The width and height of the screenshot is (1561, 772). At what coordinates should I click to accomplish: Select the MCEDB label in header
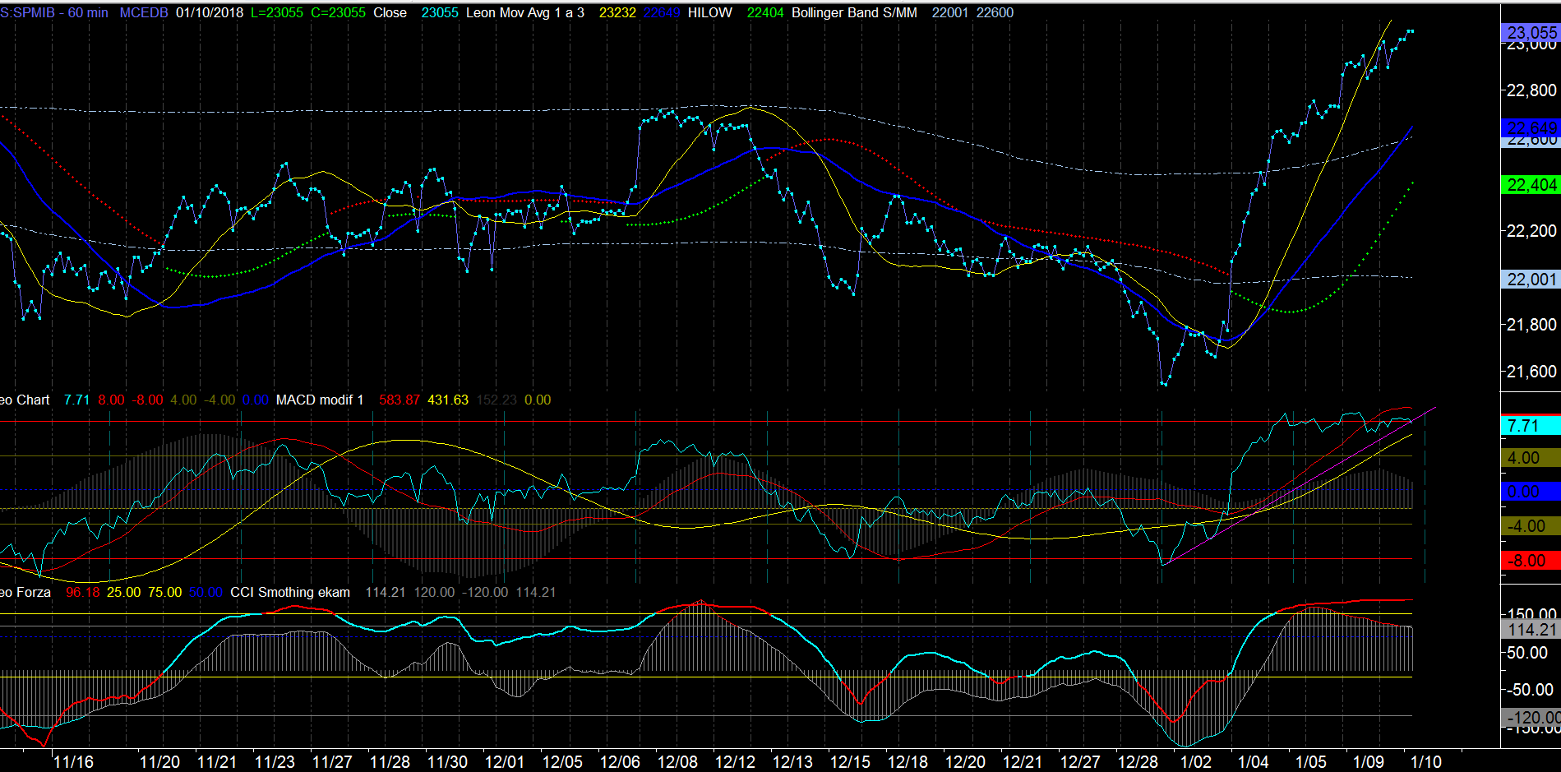[x=144, y=12]
